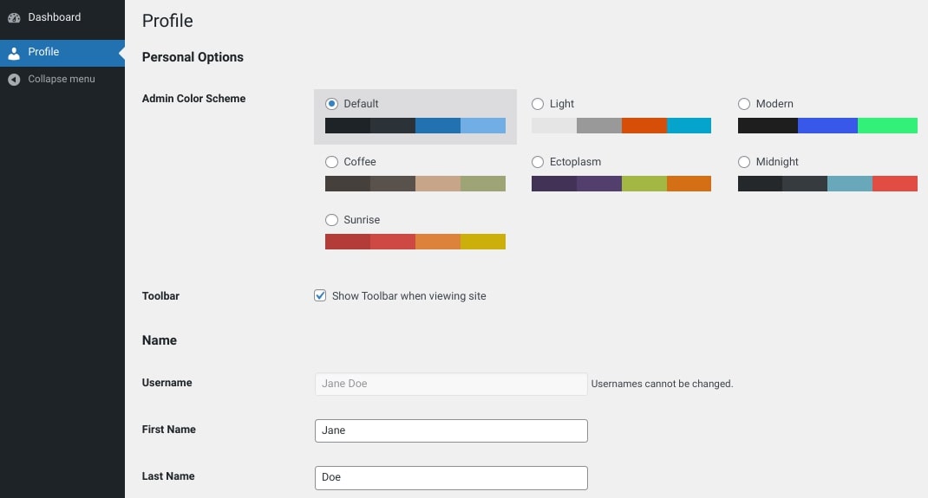
Task: Click the Dashboard gauge icon
Action: coord(14,17)
